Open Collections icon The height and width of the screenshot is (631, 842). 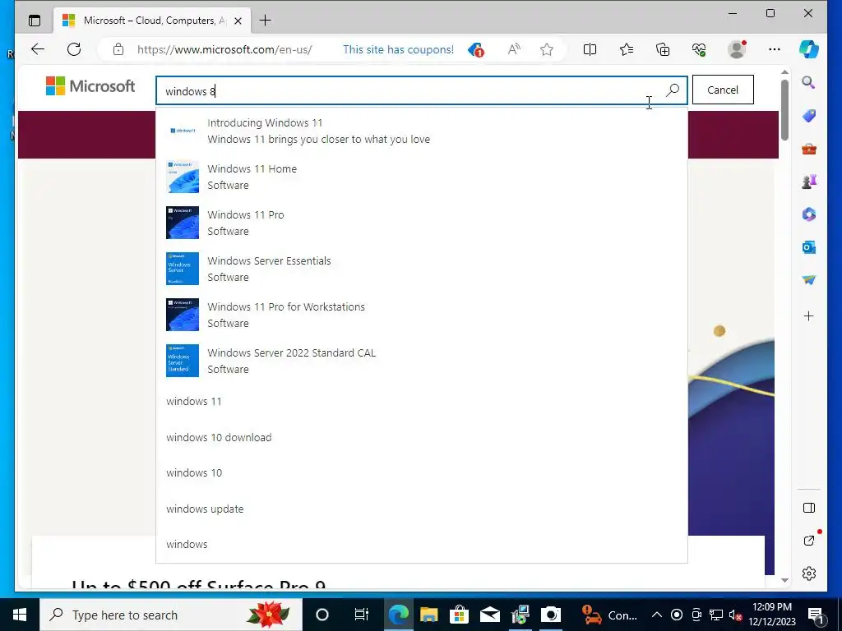pos(663,49)
